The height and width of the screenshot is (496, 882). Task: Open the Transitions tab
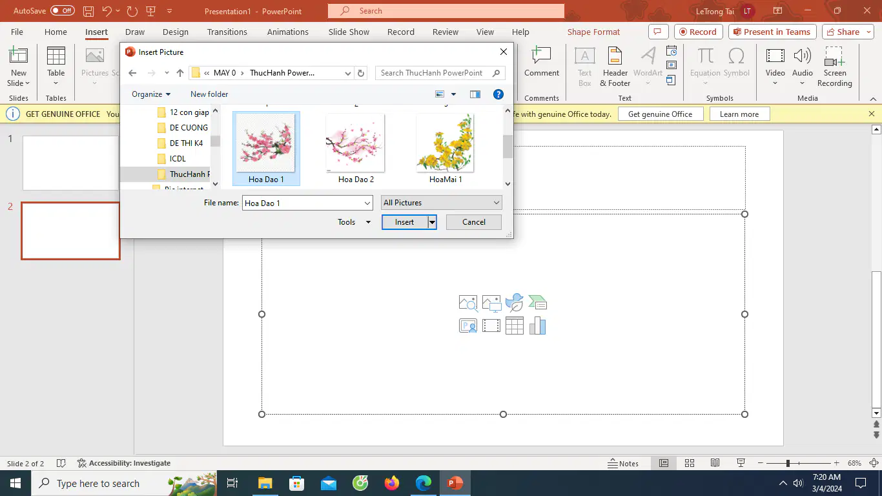coord(227,32)
